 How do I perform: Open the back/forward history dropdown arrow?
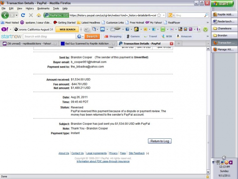[16, 15]
